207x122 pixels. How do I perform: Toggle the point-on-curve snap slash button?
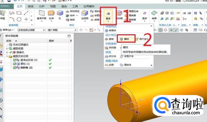click(176, 30)
